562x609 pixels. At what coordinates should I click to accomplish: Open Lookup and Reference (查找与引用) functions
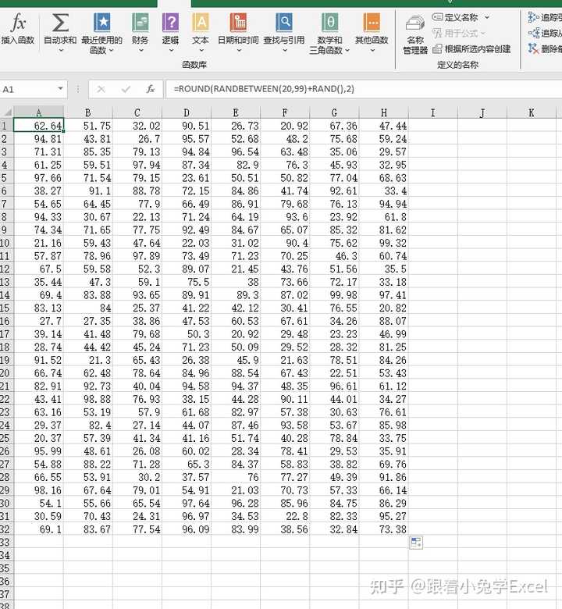point(284,23)
